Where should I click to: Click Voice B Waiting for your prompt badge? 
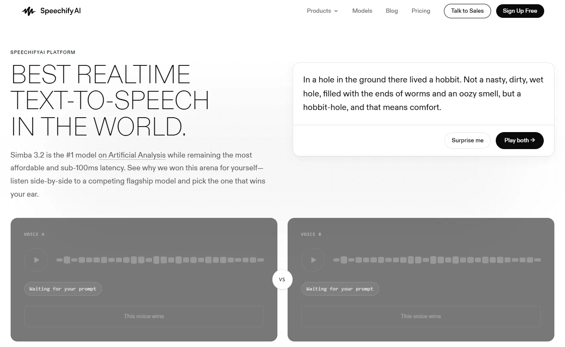pos(340,289)
